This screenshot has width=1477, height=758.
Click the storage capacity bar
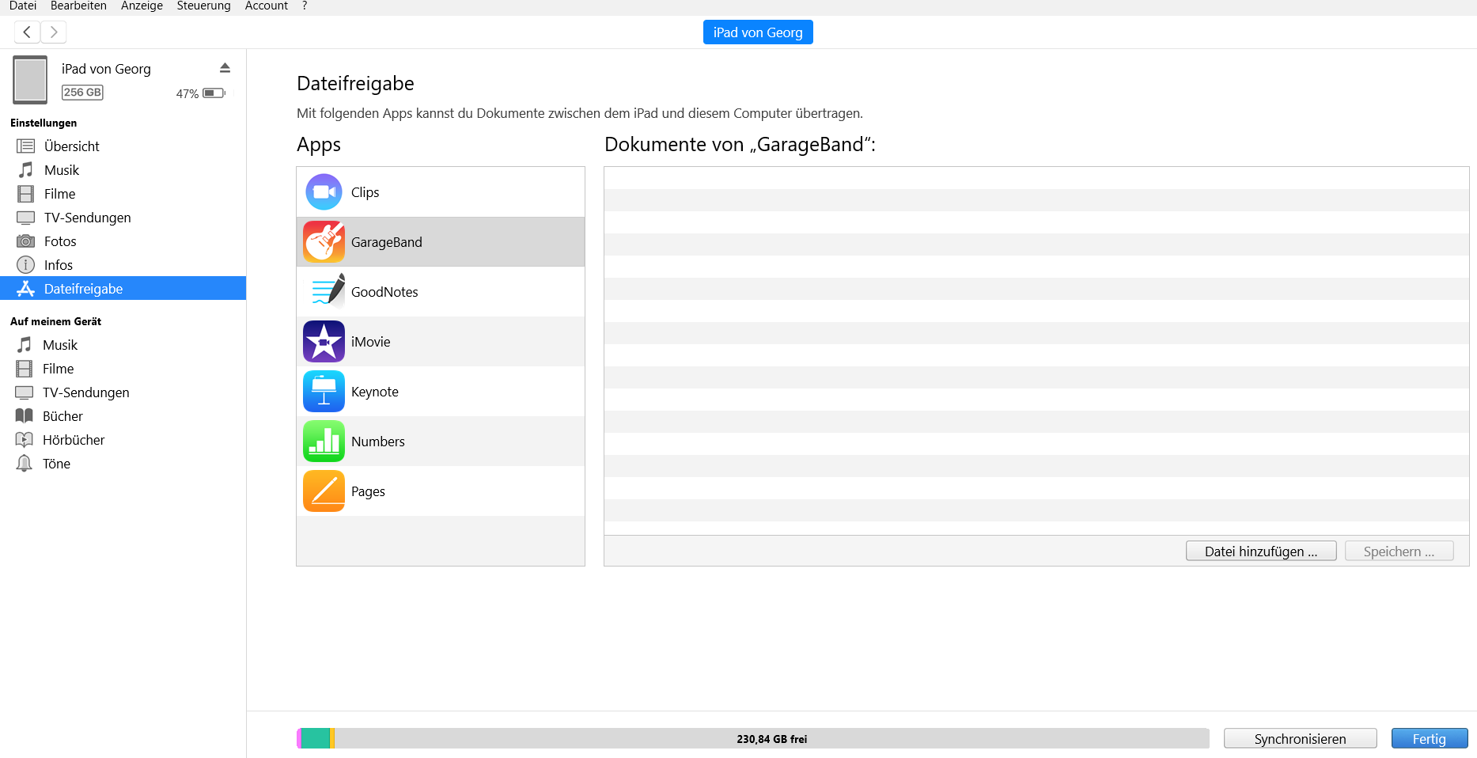pyautogui.click(x=753, y=738)
